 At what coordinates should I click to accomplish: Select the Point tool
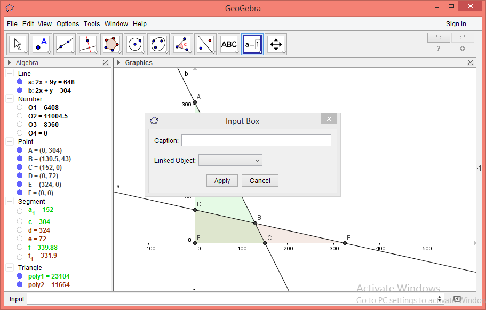point(40,44)
